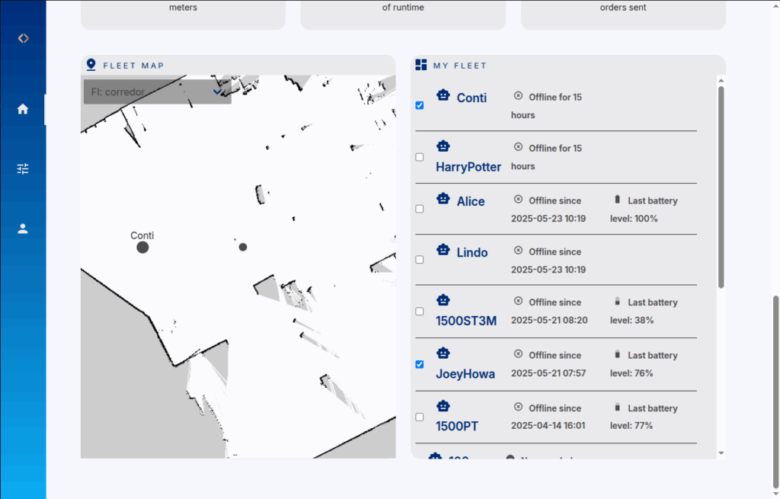Click the robot icon above 1500ST3M

coord(443,300)
